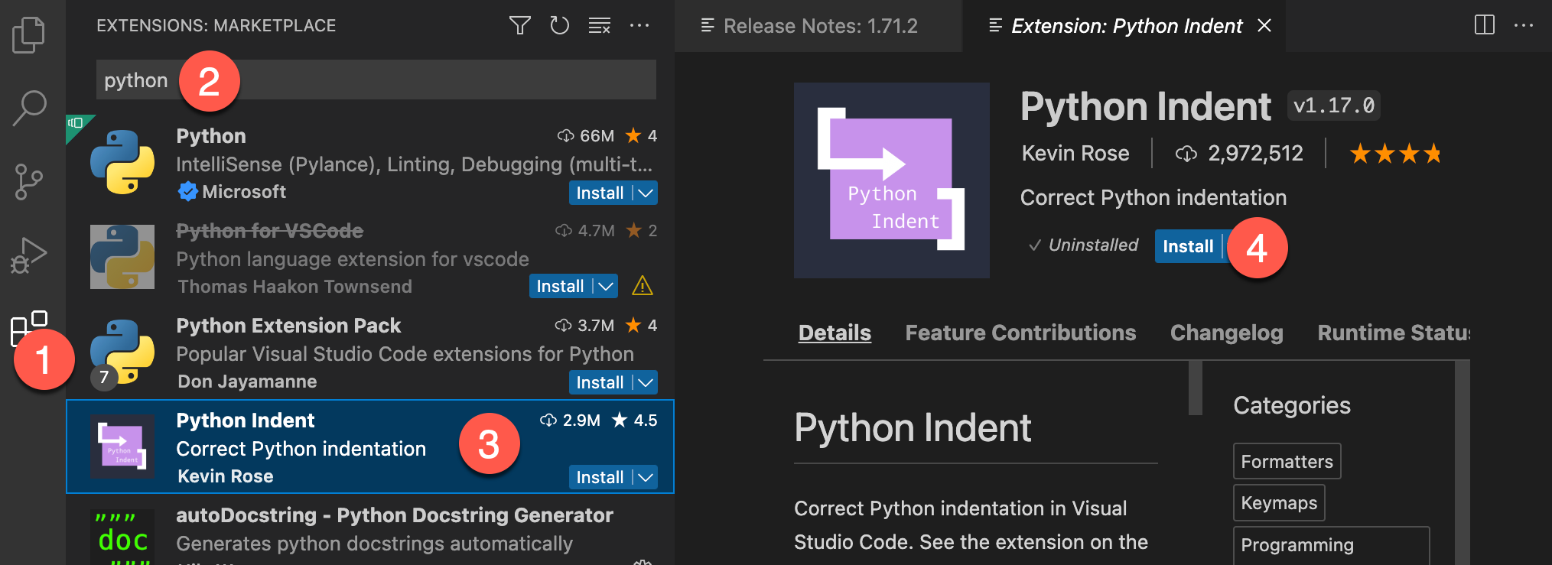Click the Programming category tag
Screen dimensions: 1552x565
[1331, 545]
